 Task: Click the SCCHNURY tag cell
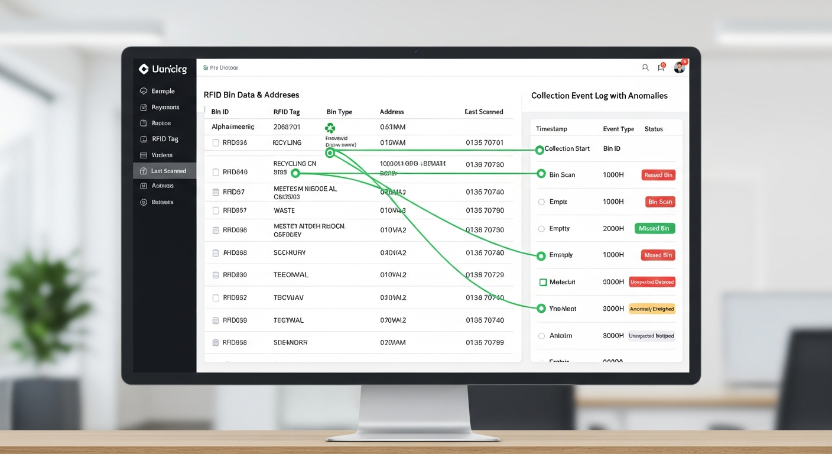click(x=290, y=253)
